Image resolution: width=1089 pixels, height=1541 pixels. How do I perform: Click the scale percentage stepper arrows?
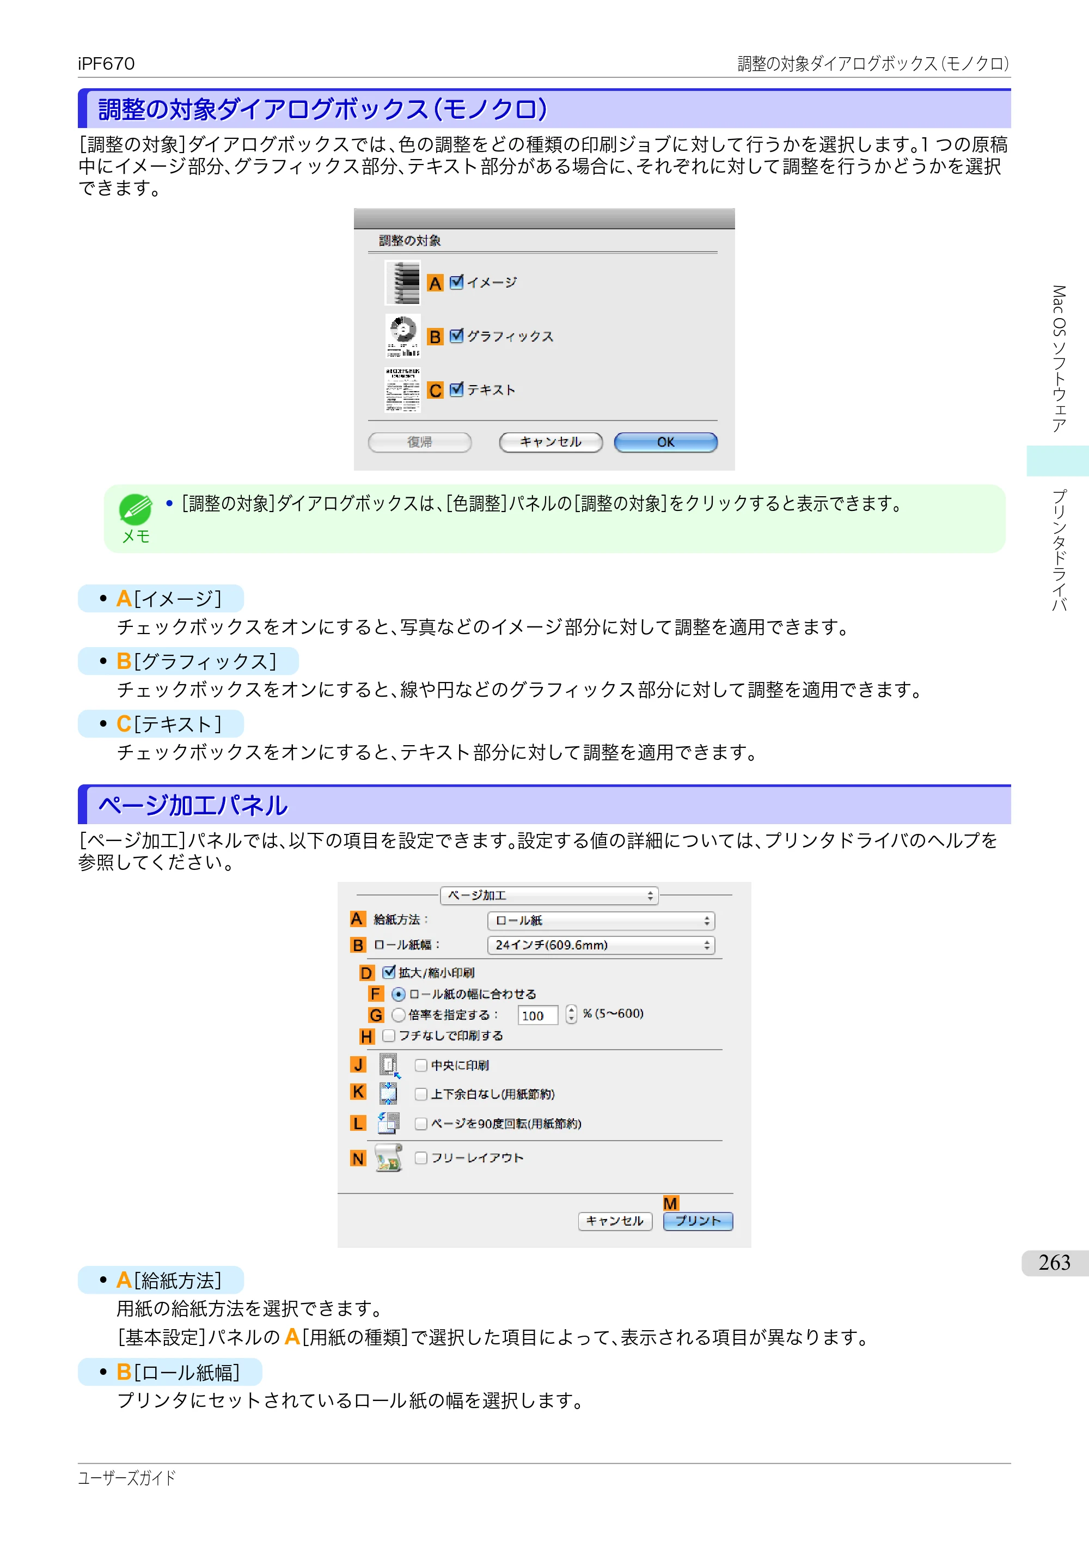tap(571, 1014)
